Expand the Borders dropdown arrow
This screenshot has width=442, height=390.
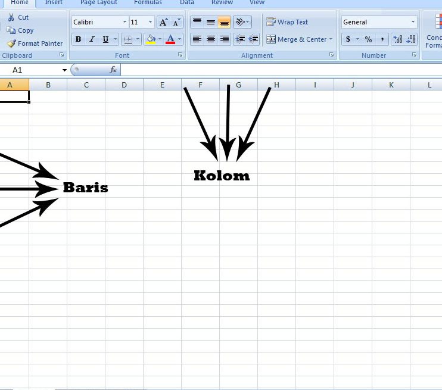(x=138, y=39)
